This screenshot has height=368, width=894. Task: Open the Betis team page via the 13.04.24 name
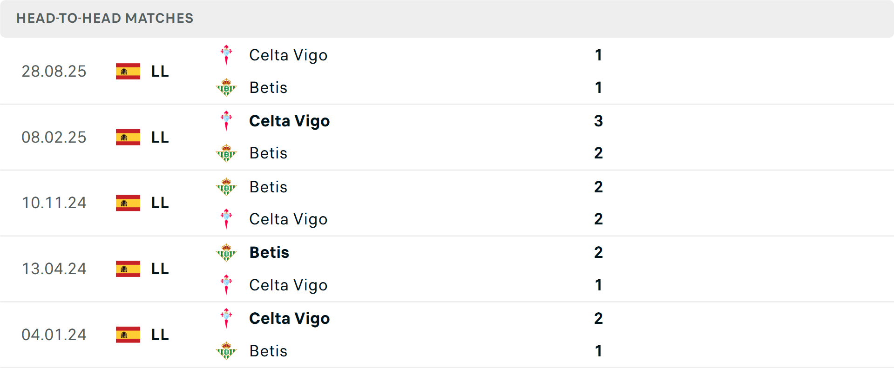click(269, 252)
